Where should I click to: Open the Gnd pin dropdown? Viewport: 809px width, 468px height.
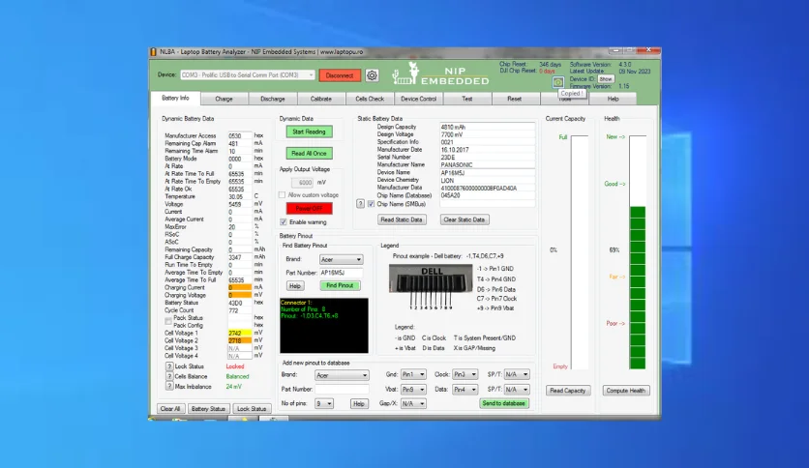click(x=413, y=375)
